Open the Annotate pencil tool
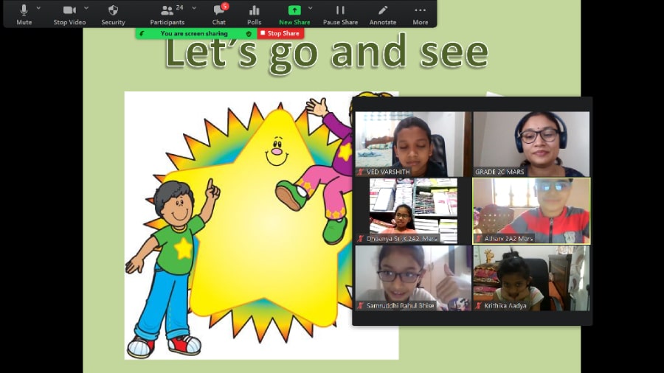Screen dimensions: 664x373 coord(383,13)
